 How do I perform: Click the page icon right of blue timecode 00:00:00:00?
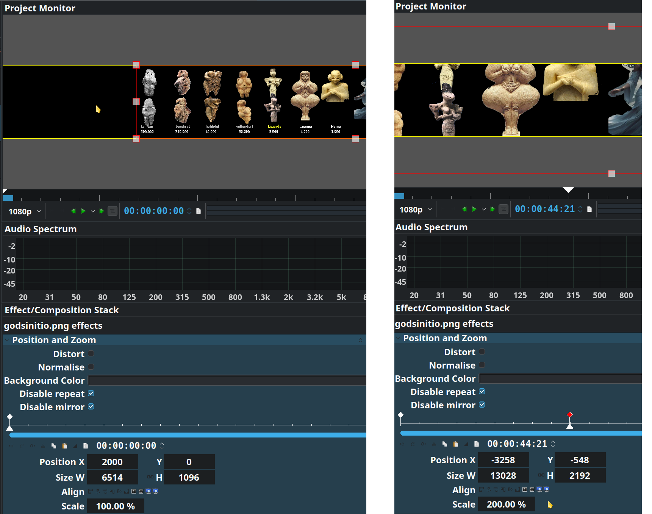point(199,211)
